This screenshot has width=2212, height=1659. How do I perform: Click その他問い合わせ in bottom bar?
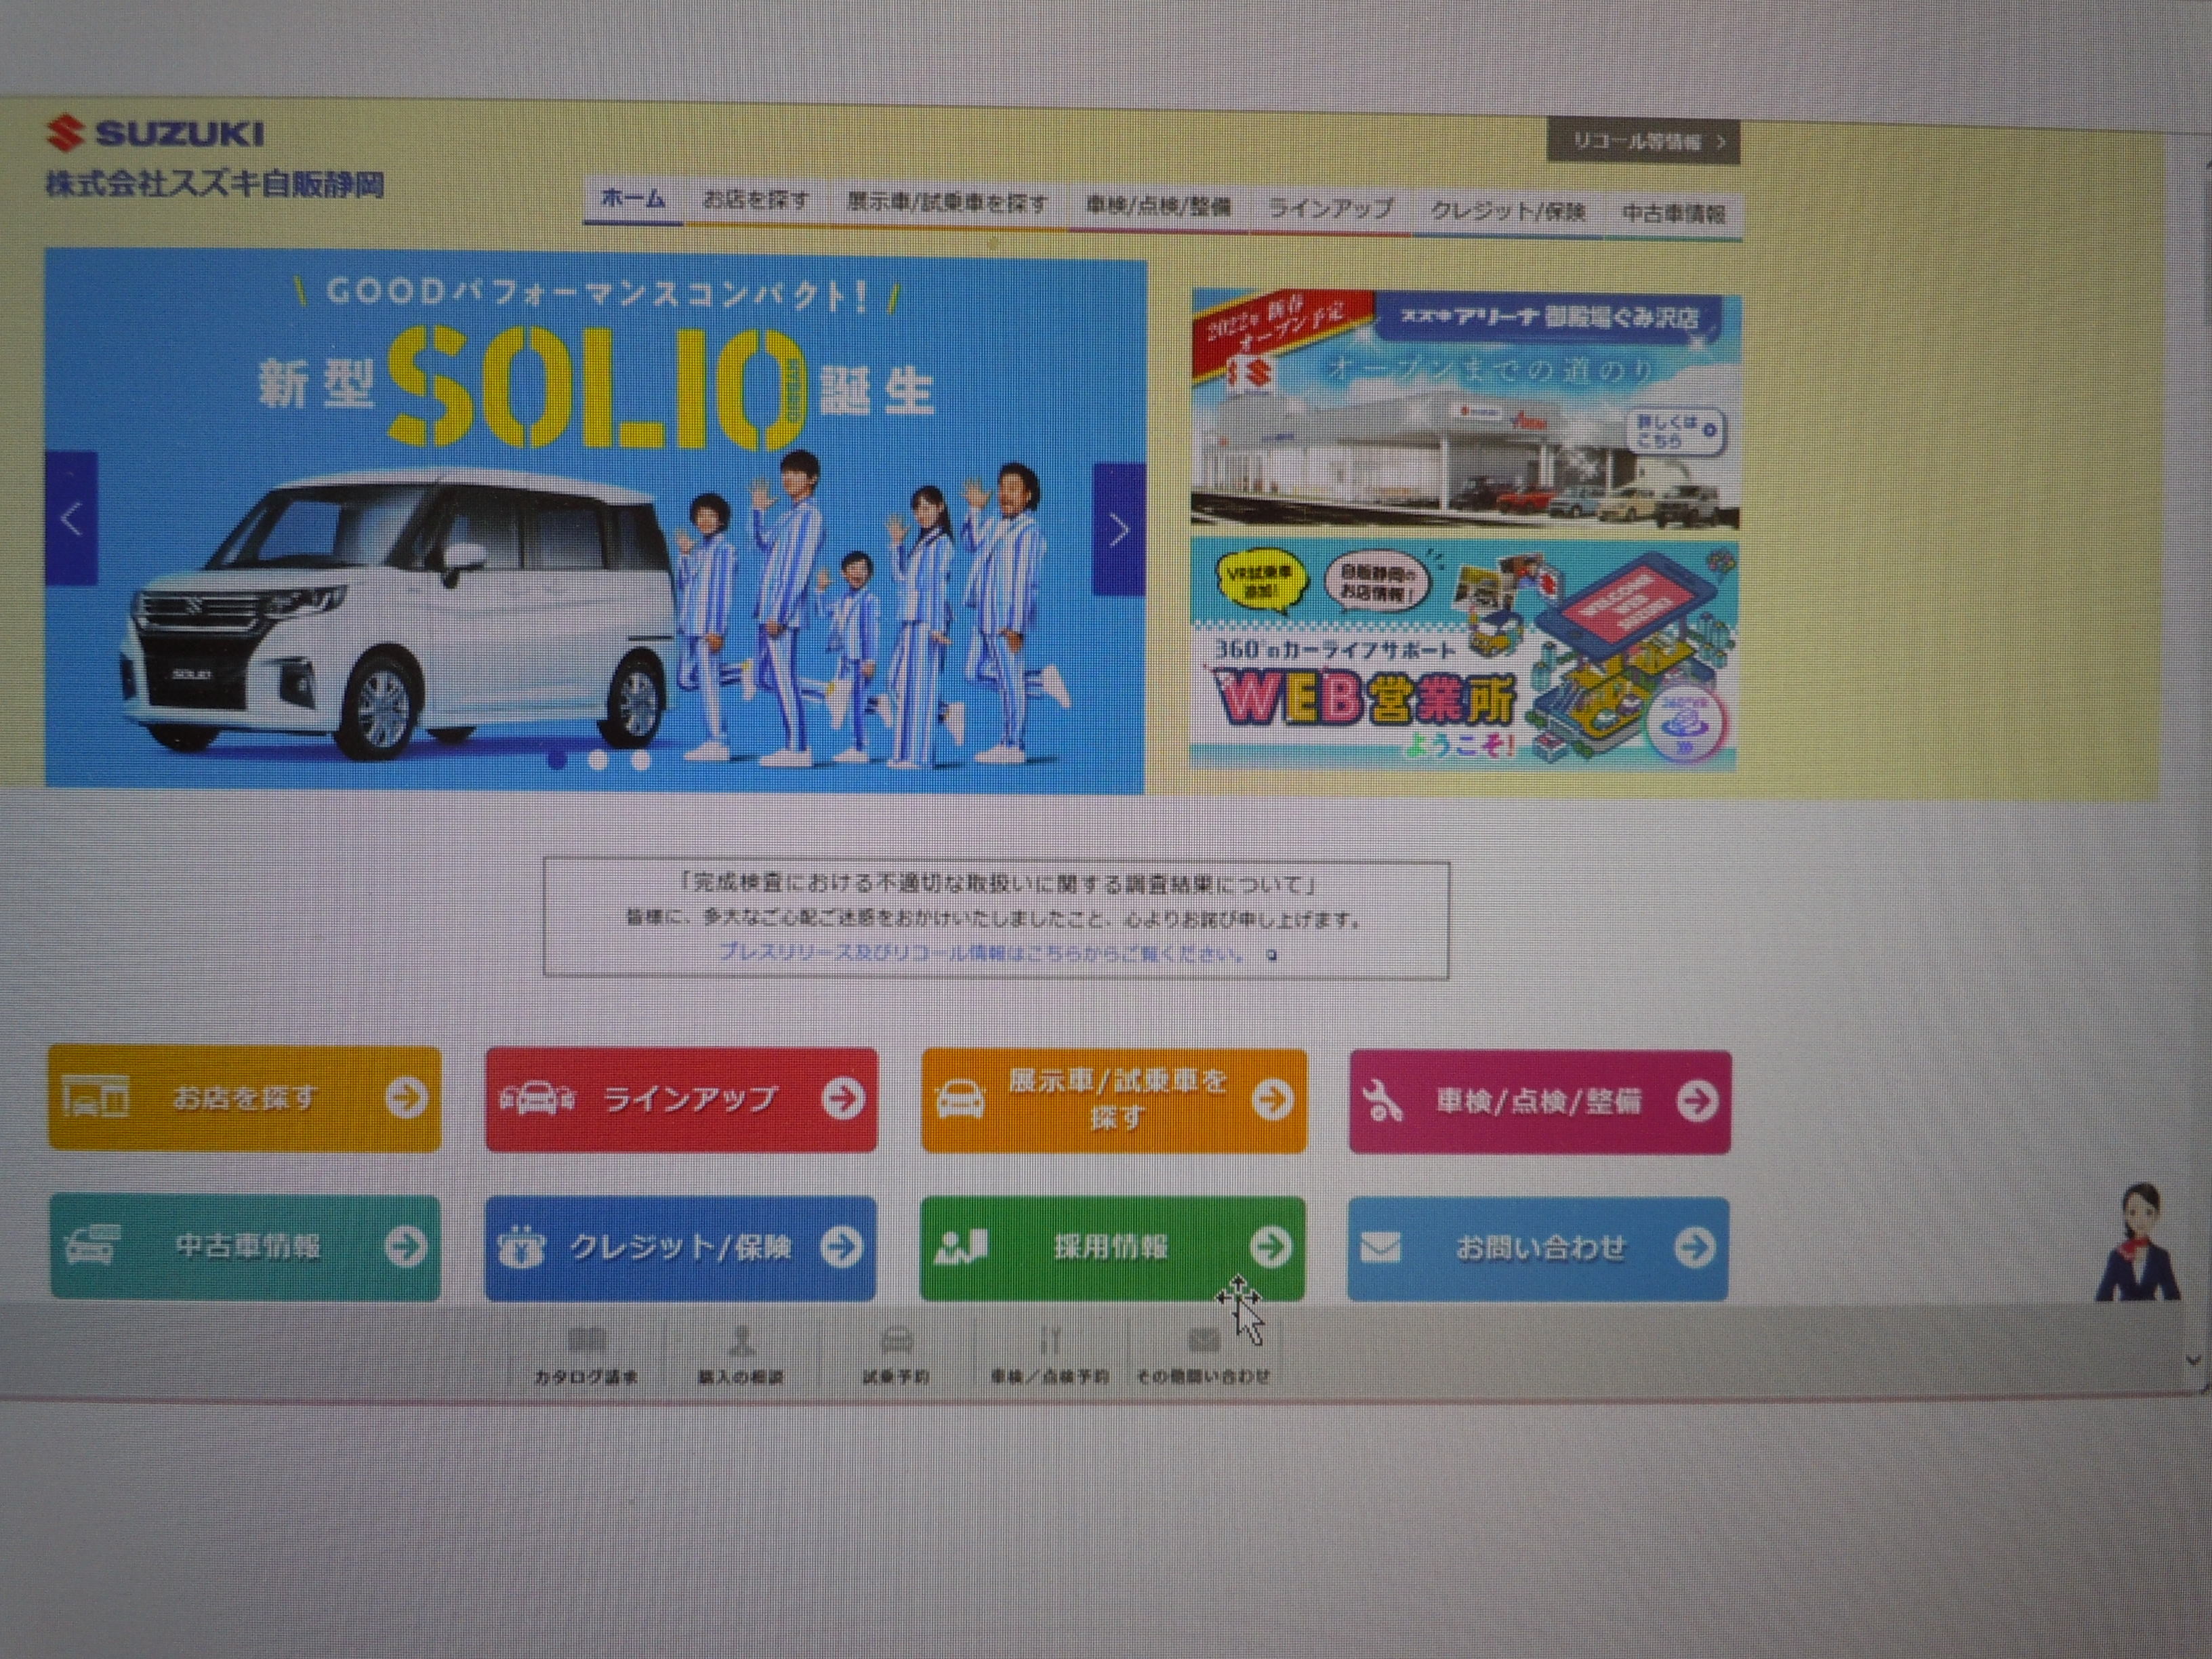point(1203,1355)
